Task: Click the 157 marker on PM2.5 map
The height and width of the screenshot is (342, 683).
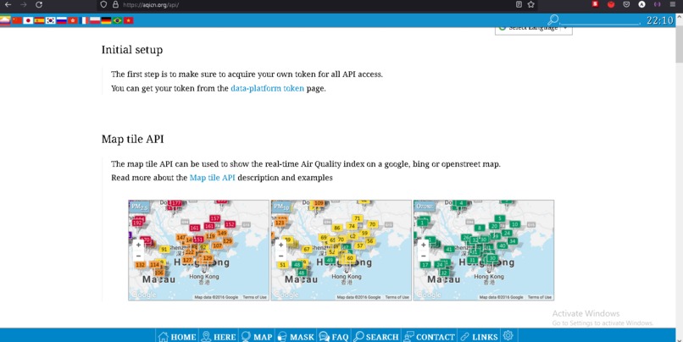Action: click(x=214, y=218)
